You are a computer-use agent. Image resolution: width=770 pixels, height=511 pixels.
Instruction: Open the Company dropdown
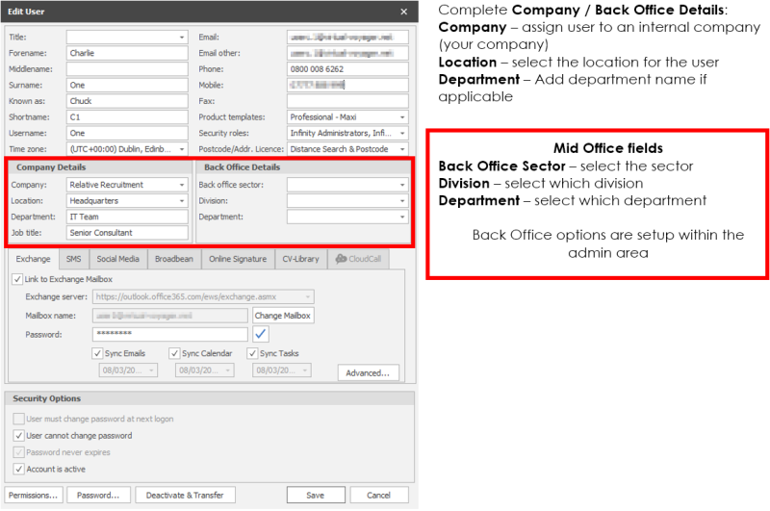tap(182, 185)
